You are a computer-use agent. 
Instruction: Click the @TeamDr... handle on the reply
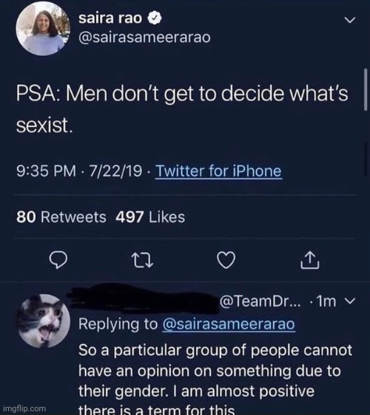coord(260,301)
